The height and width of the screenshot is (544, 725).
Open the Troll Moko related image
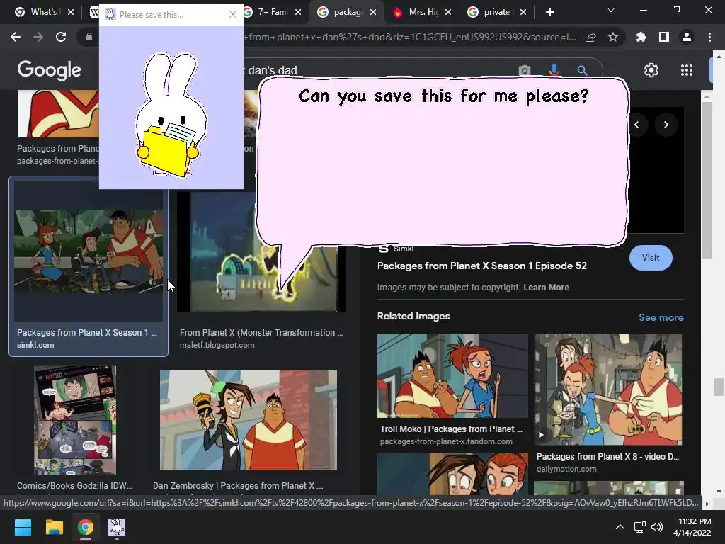click(452, 375)
